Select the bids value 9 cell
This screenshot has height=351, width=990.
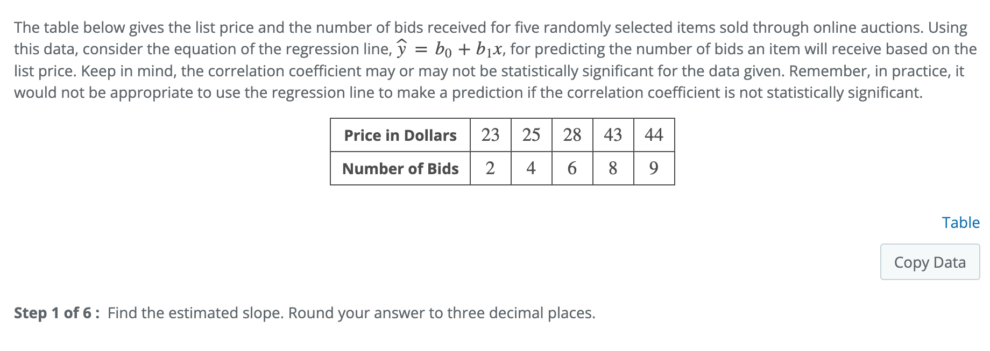click(x=653, y=169)
